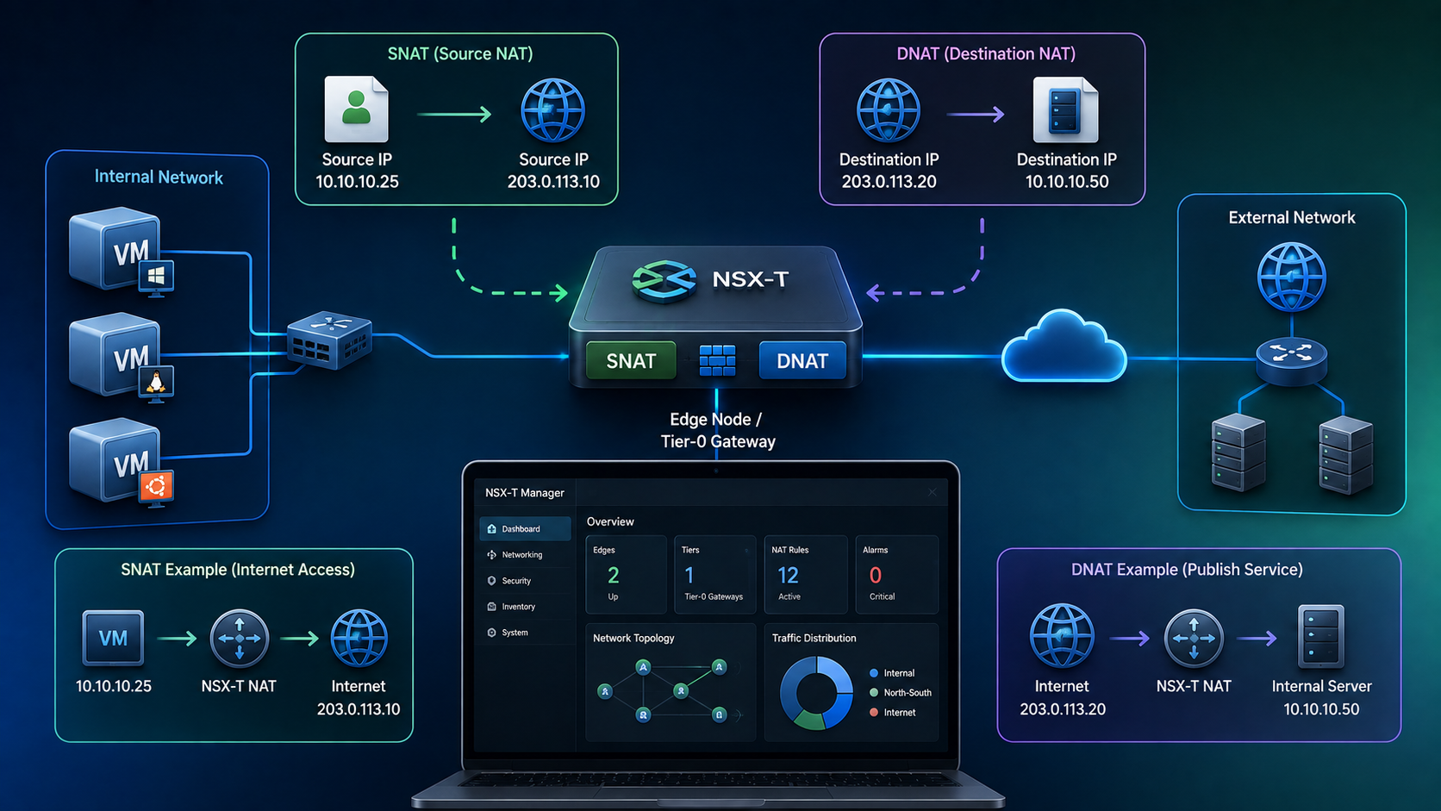The image size is (1441, 811).
Task: Click the Networking icon in the sidebar
Action: [x=492, y=555]
